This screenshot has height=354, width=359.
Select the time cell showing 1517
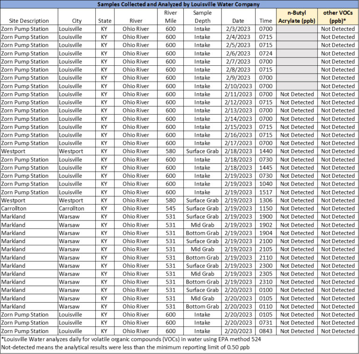pyautogui.click(x=265, y=192)
